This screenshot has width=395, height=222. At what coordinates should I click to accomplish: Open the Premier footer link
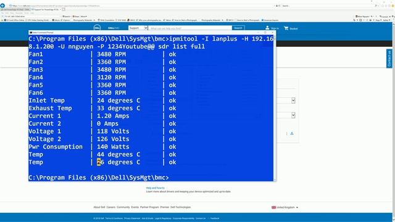point(165,207)
